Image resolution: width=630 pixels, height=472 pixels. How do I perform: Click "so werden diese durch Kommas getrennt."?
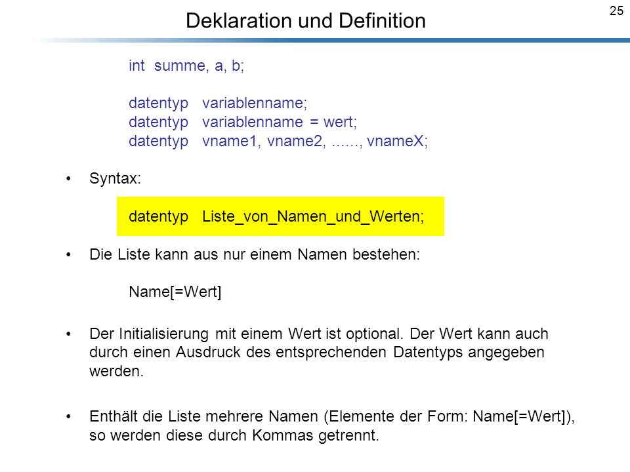pos(234,435)
